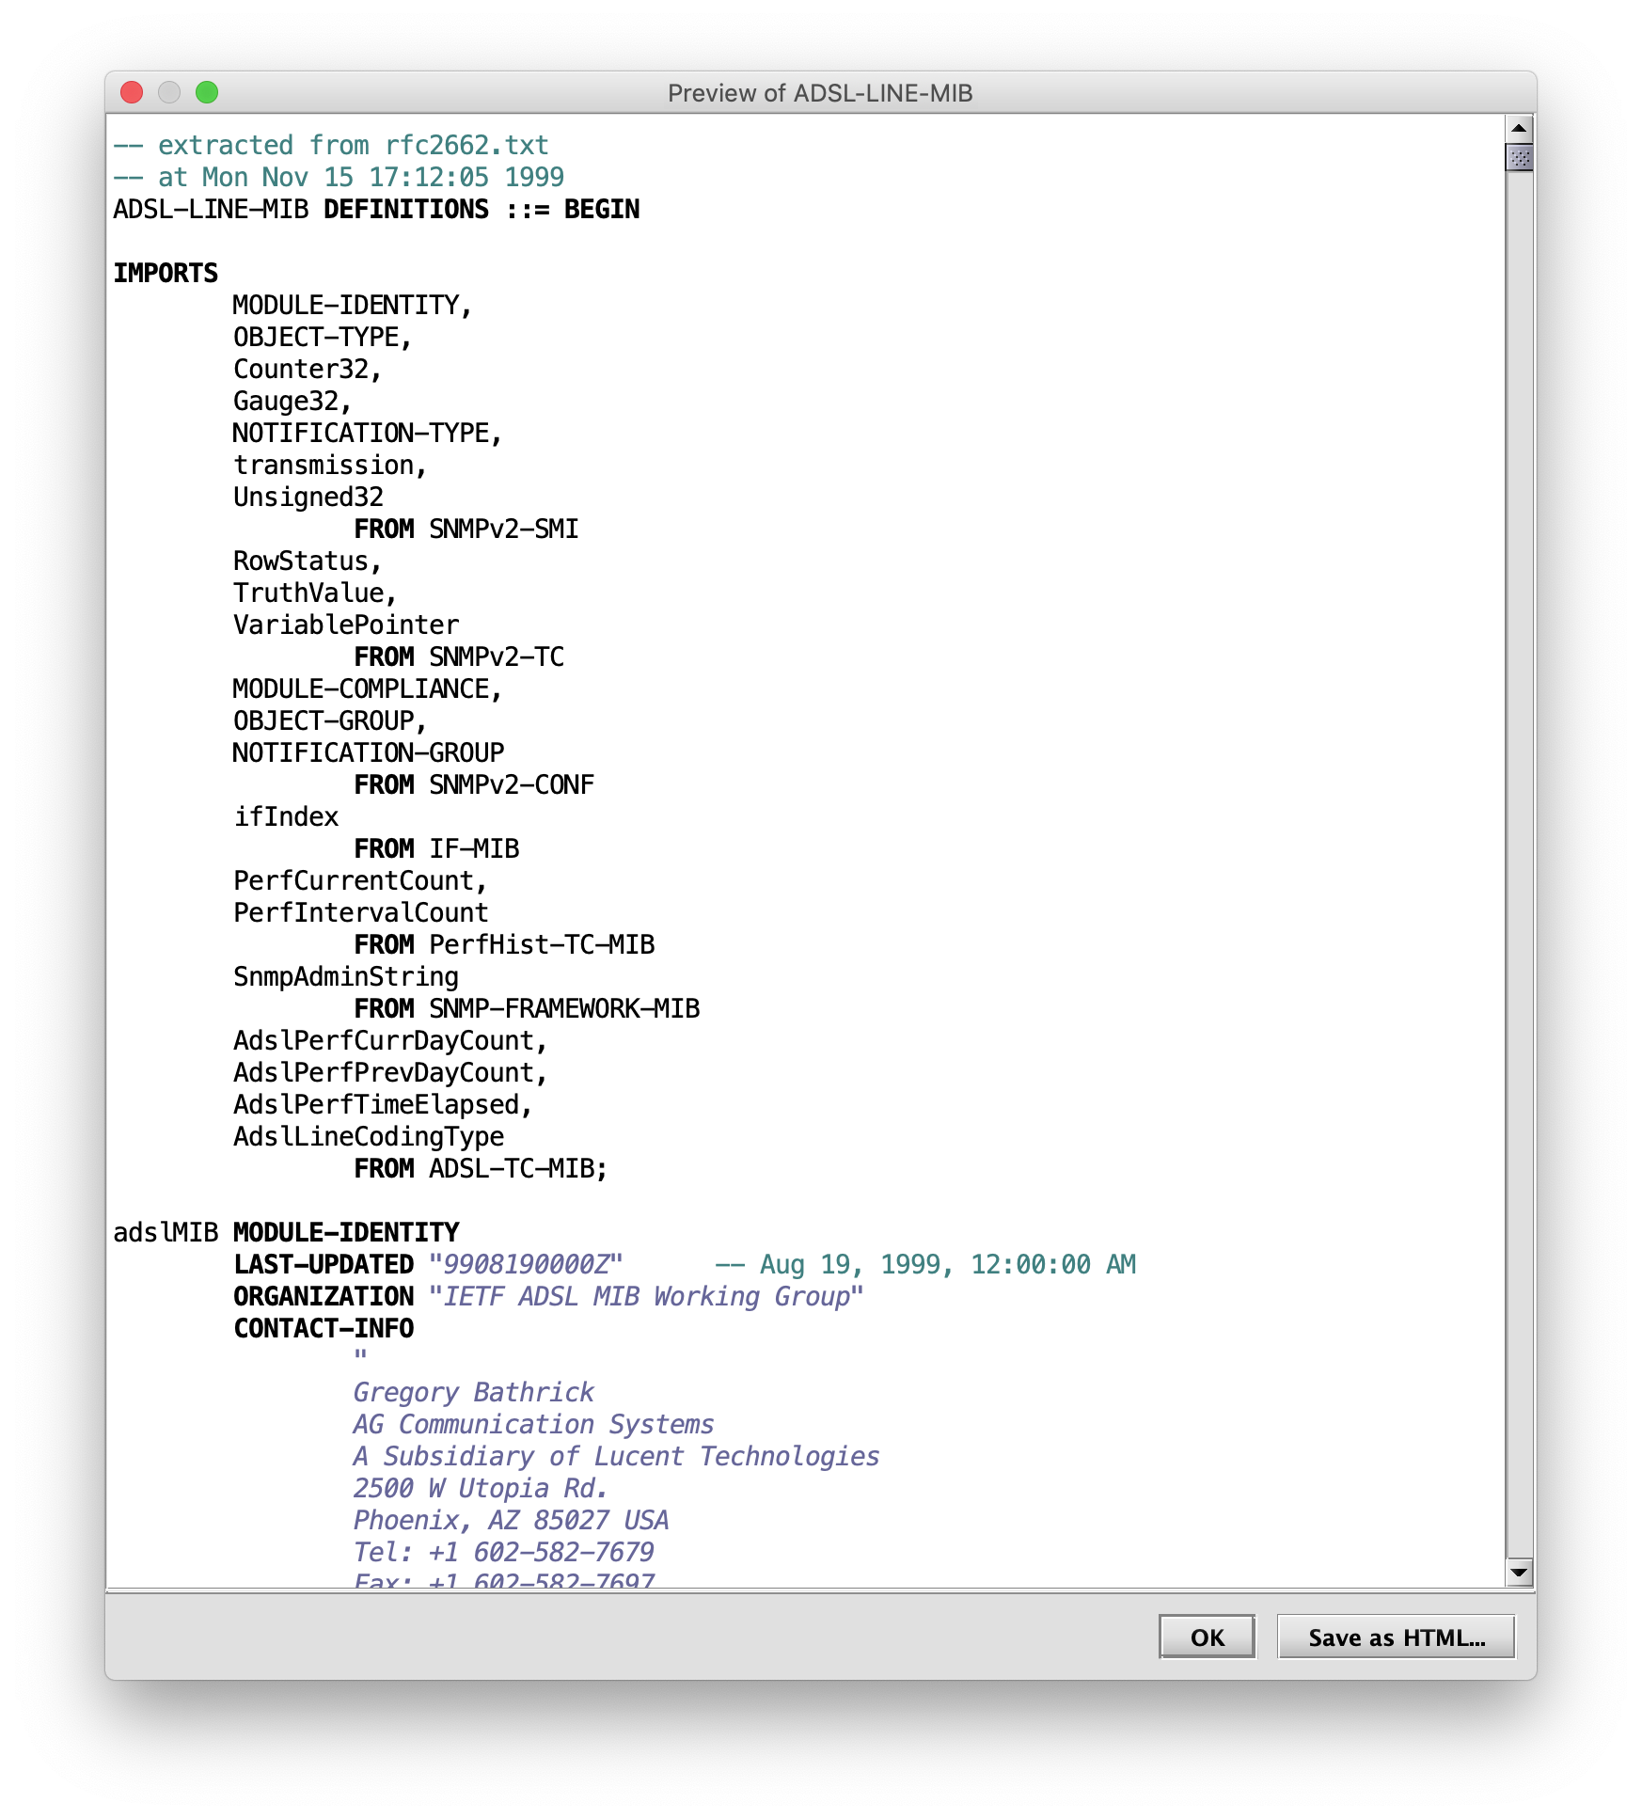Screen dimensions: 1642x1819
Task: Close the Preview of ADSL-LINE-MIB window
Action: pyautogui.click(x=133, y=92)
